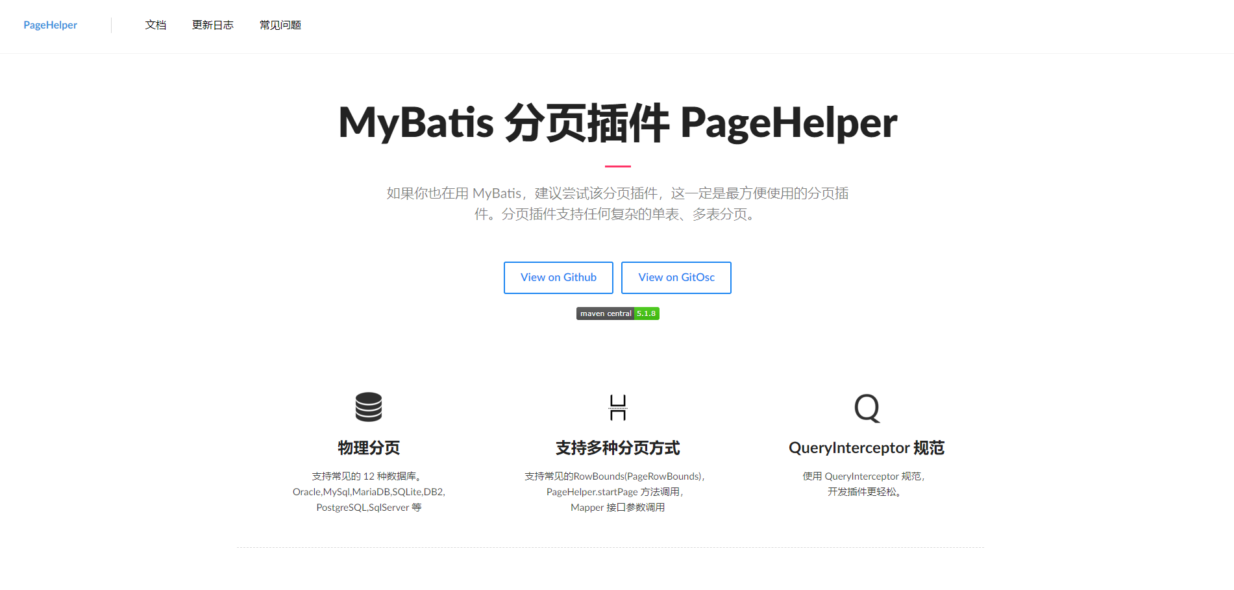This screenshot has height=590, width=1234.
Task: Click the MyBatis 分页插件 PageHelper main heading
Action: pos(617,123)
